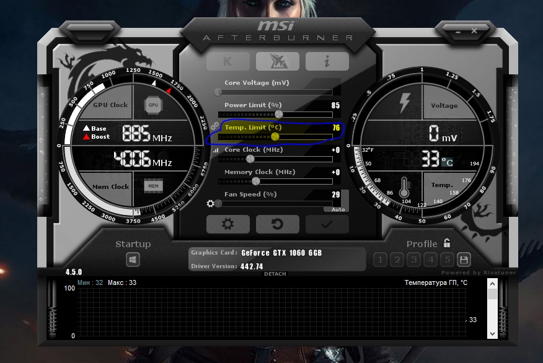The height and width of the screenshot is (363, 543).
Task: Apply settings with the checkmark button
Action: (327, 224)
